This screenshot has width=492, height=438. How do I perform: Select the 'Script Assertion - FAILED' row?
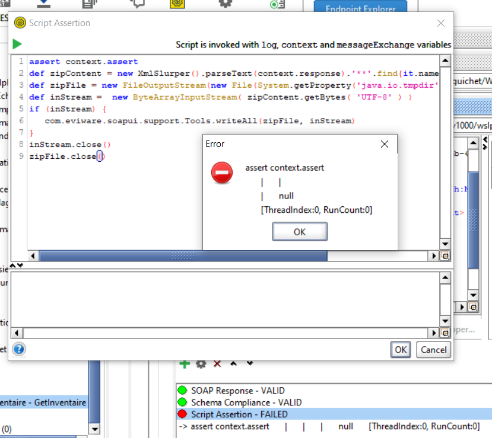(x=239, y=414)
